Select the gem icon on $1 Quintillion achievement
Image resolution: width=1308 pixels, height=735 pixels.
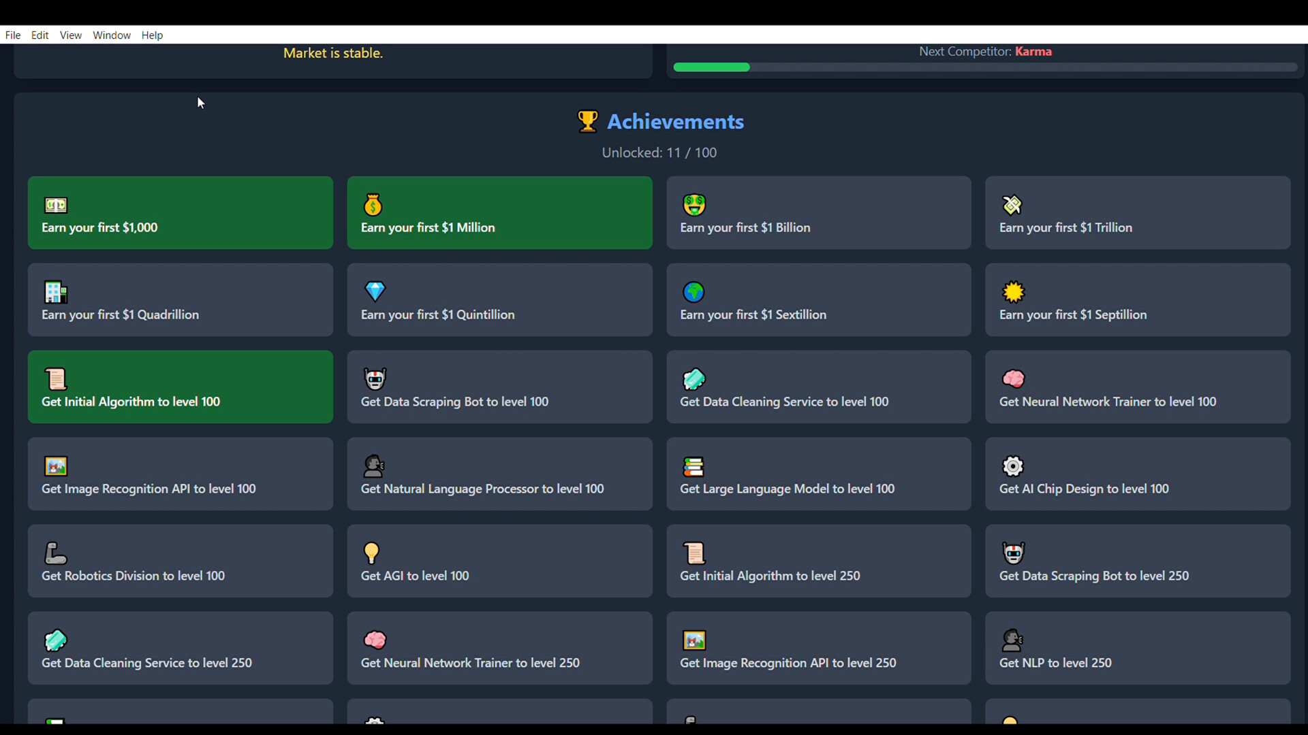(x=375, y=292)
